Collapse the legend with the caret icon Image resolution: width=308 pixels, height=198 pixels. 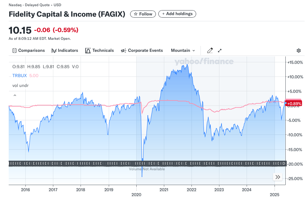click(x=15, y=95)
